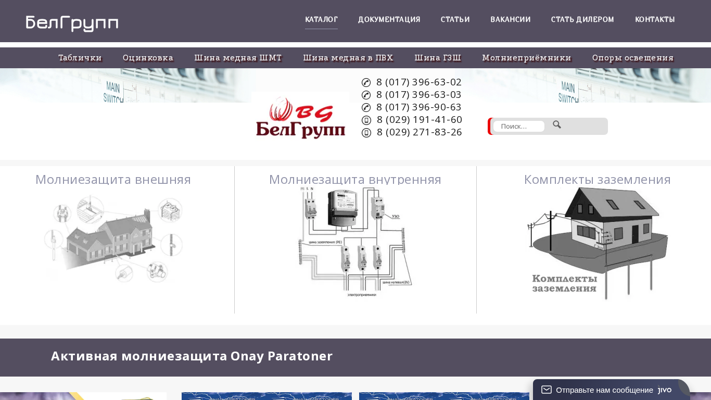Open the Отправьте нам сообщение chat button
This screenshot has height=400, width=711.
[612, 390]
